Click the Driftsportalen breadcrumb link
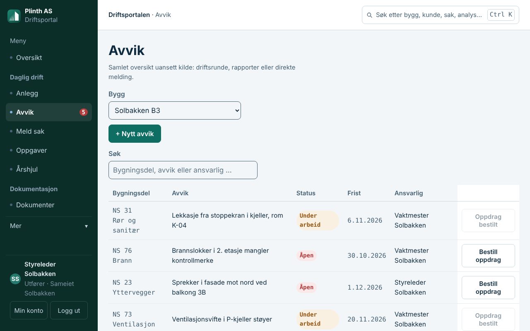The width and height of the screenshot is (530, 331). [129, 15]
